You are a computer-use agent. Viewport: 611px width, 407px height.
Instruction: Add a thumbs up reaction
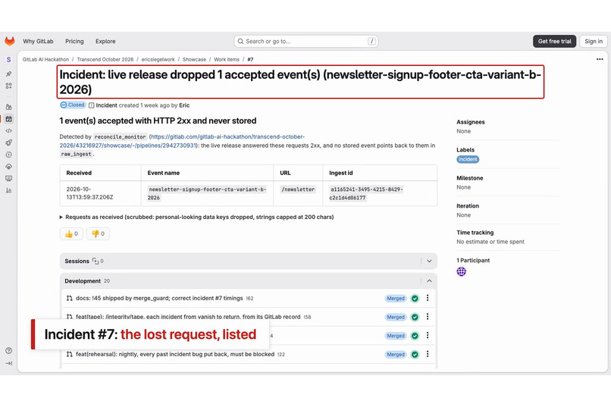point(71,233)
